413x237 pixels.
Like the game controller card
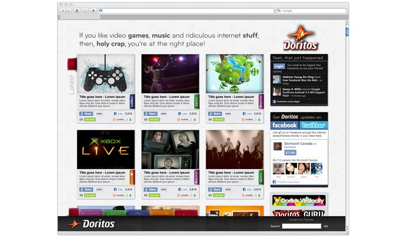point(119,114)
